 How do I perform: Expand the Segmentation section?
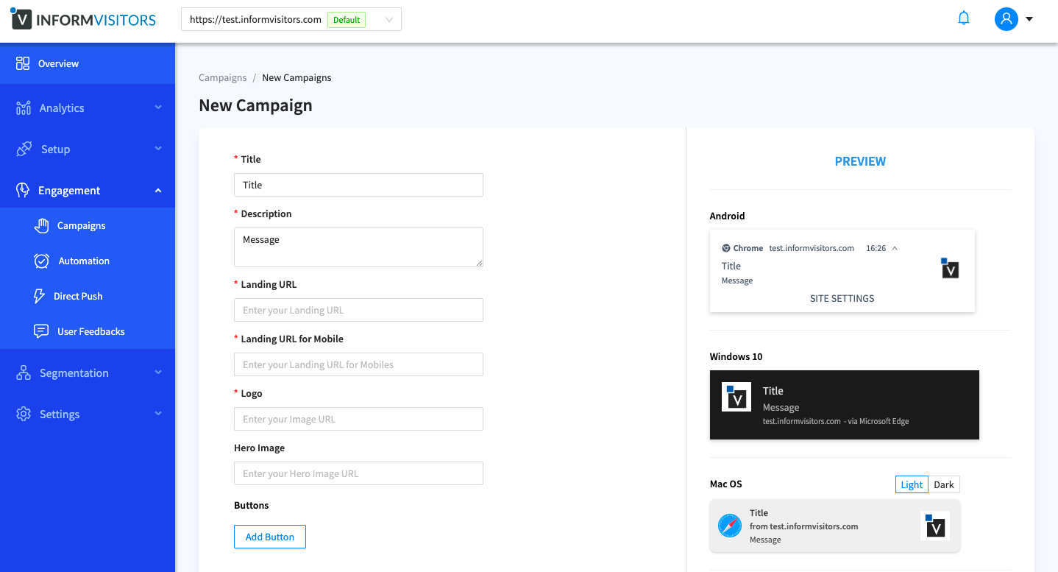click(x=88, y=373)
